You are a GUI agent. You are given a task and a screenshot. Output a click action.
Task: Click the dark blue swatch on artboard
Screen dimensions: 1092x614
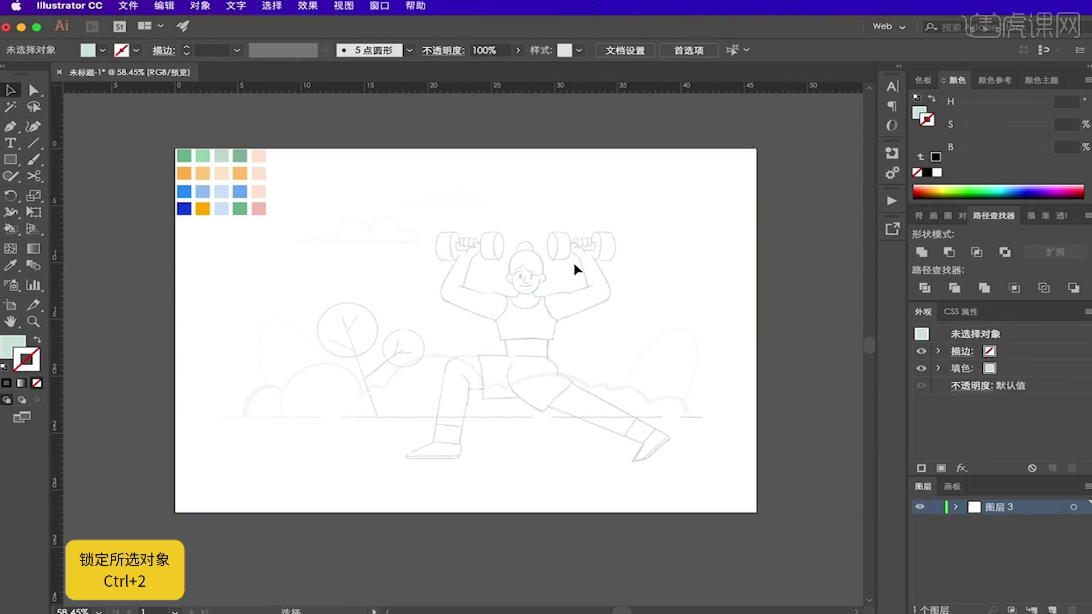(x=184, y=209)
